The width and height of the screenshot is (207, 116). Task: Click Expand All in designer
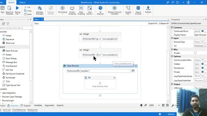click(153, 24)
